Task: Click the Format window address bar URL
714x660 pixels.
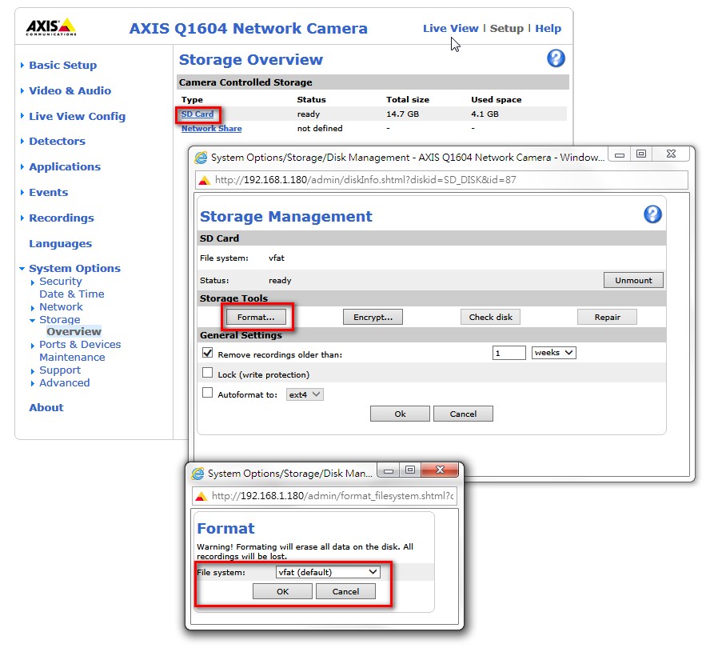Action: [333, 496]
